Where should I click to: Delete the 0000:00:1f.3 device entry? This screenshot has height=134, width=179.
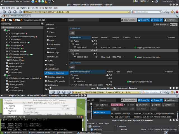(x=96, y=47)
